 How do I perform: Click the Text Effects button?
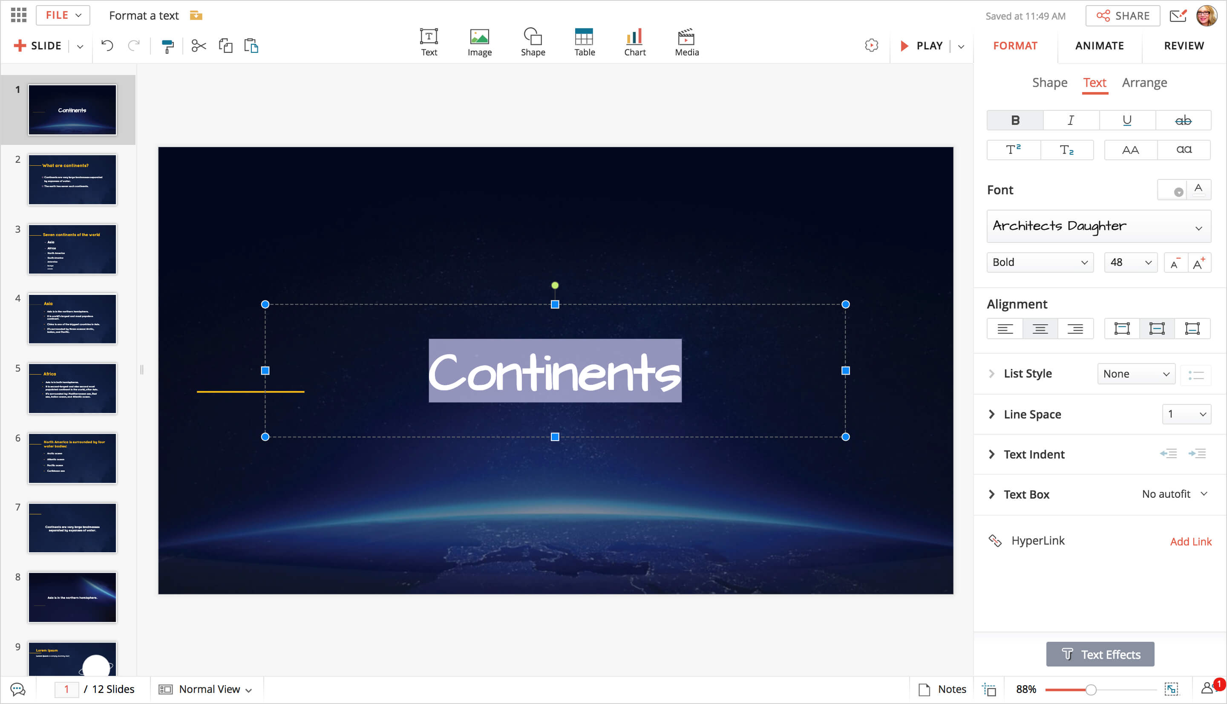click(x=1100, y=654)
